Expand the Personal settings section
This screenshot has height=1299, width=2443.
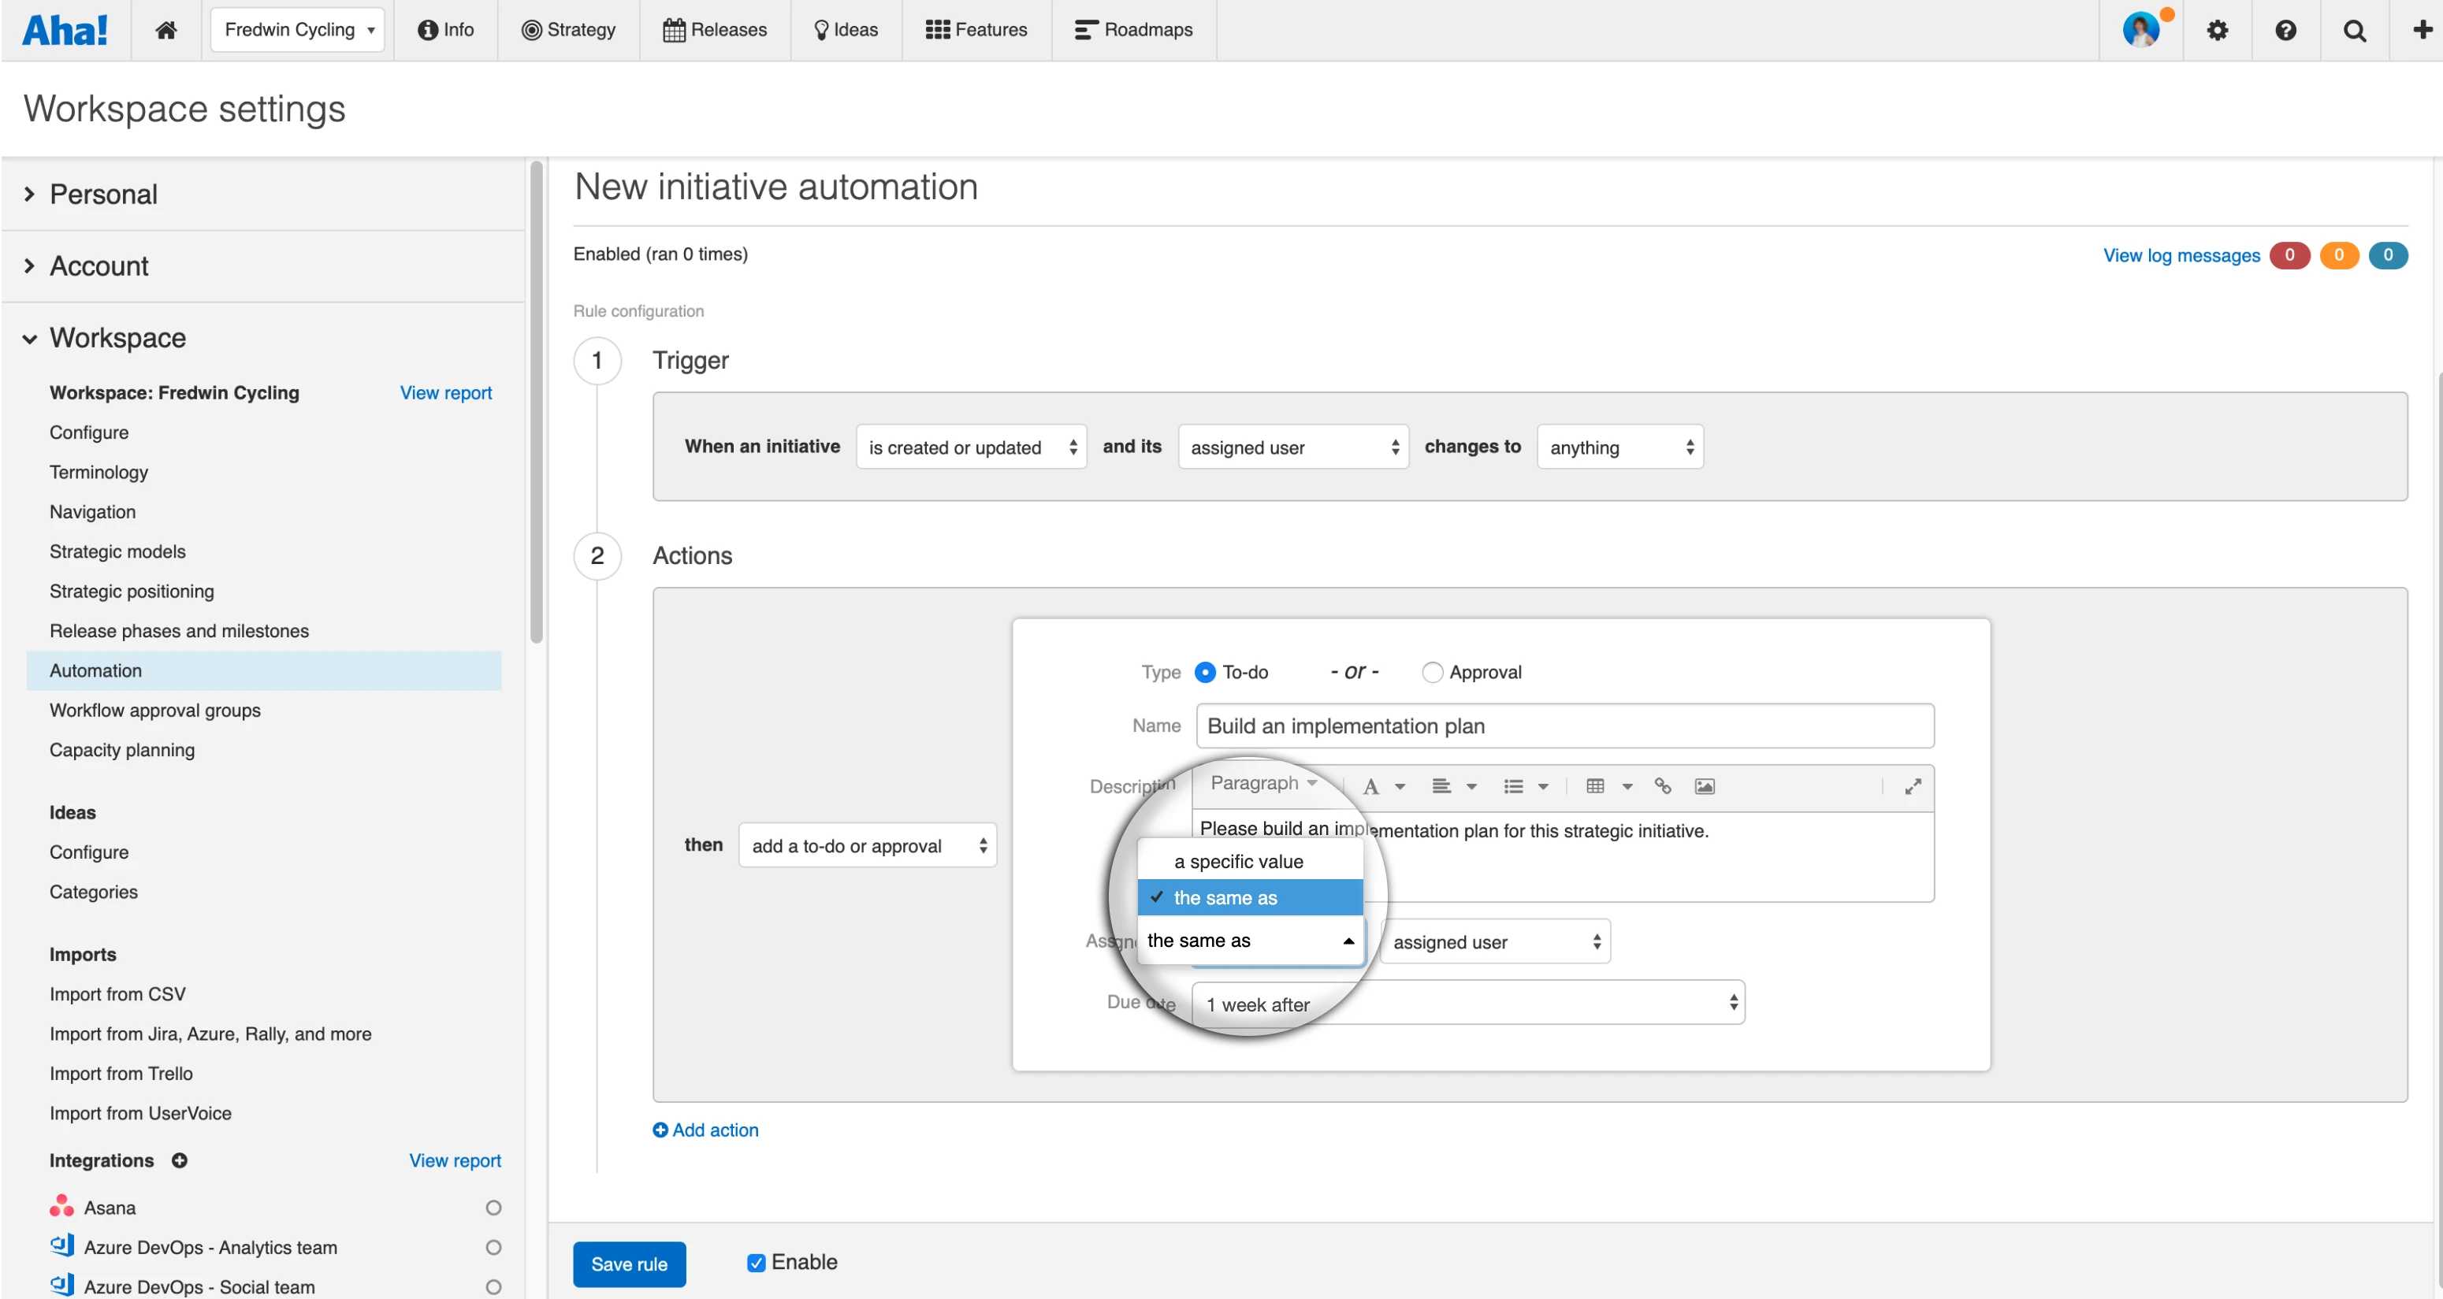tap(102, 195)
